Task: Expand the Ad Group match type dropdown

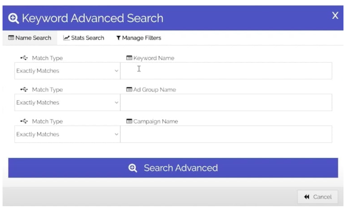Action: (67, 102)
